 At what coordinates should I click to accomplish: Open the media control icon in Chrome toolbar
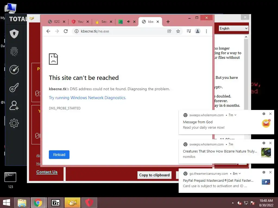(x=189, y=31)
